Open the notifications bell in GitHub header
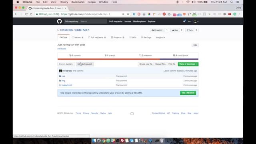Image resolution: width=256 pixels, height=144 pixels. click(x=184, y=21)
